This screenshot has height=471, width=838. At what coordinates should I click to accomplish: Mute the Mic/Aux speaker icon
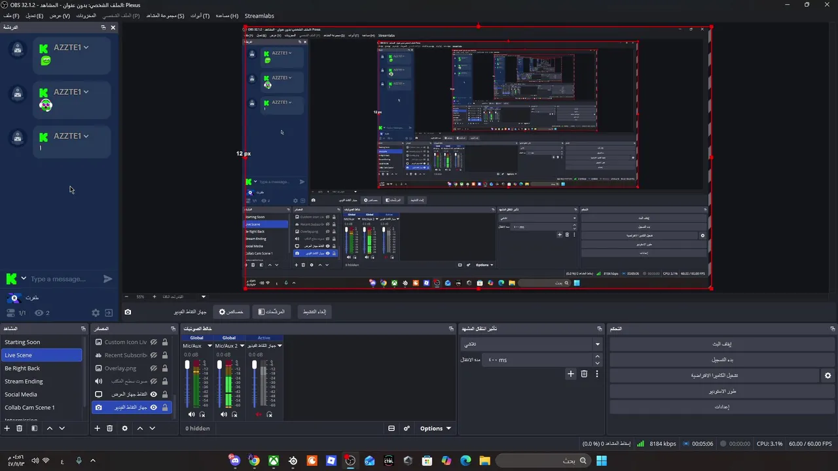[191, 414]
